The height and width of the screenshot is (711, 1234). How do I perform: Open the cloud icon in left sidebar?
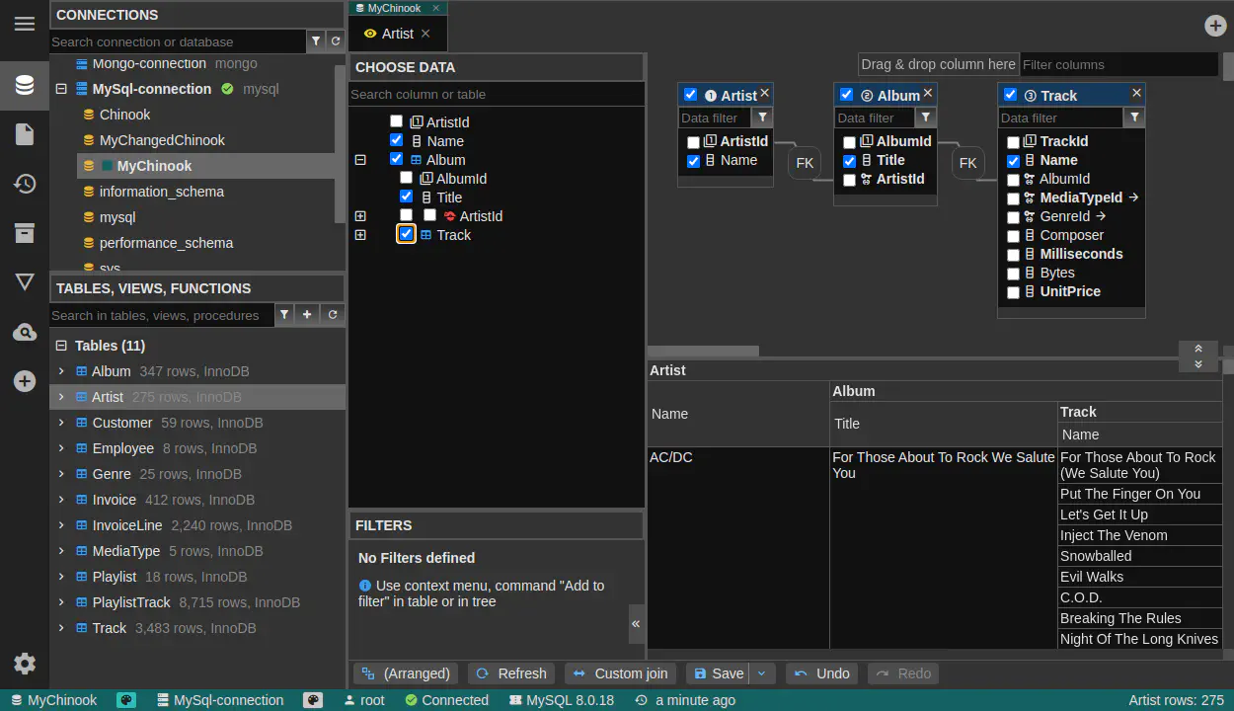pos(25,333)
